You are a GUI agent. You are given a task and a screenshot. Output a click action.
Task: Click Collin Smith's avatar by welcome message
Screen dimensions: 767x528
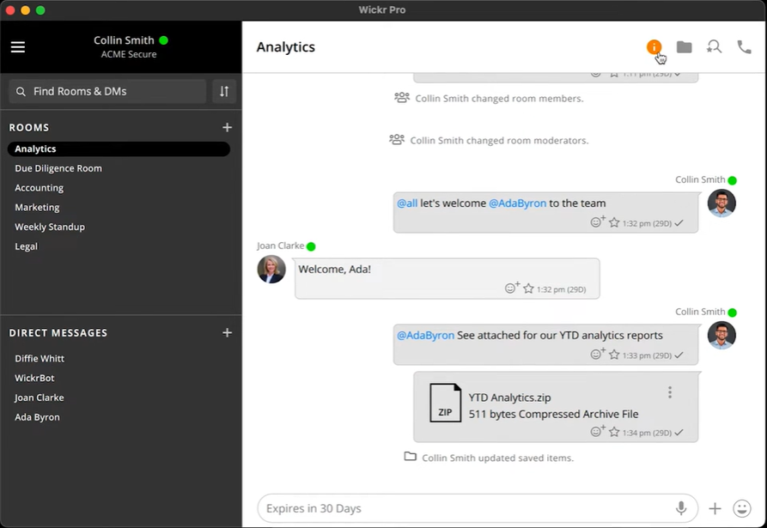[x=721, y=203]
